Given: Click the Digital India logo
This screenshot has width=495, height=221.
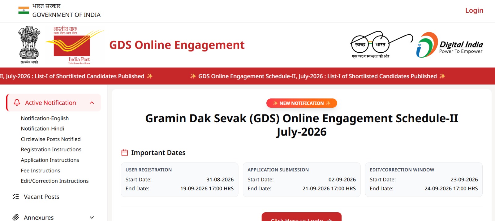Looking at the screenshot, I should pos(449,45).
